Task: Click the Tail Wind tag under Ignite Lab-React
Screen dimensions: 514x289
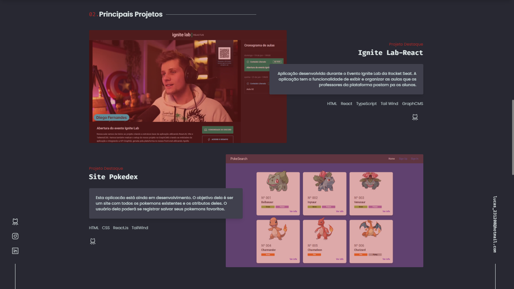Action: [389, 103]
